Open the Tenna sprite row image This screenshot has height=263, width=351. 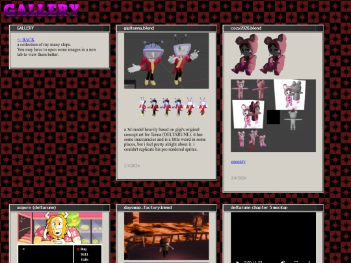pos(174,107)
